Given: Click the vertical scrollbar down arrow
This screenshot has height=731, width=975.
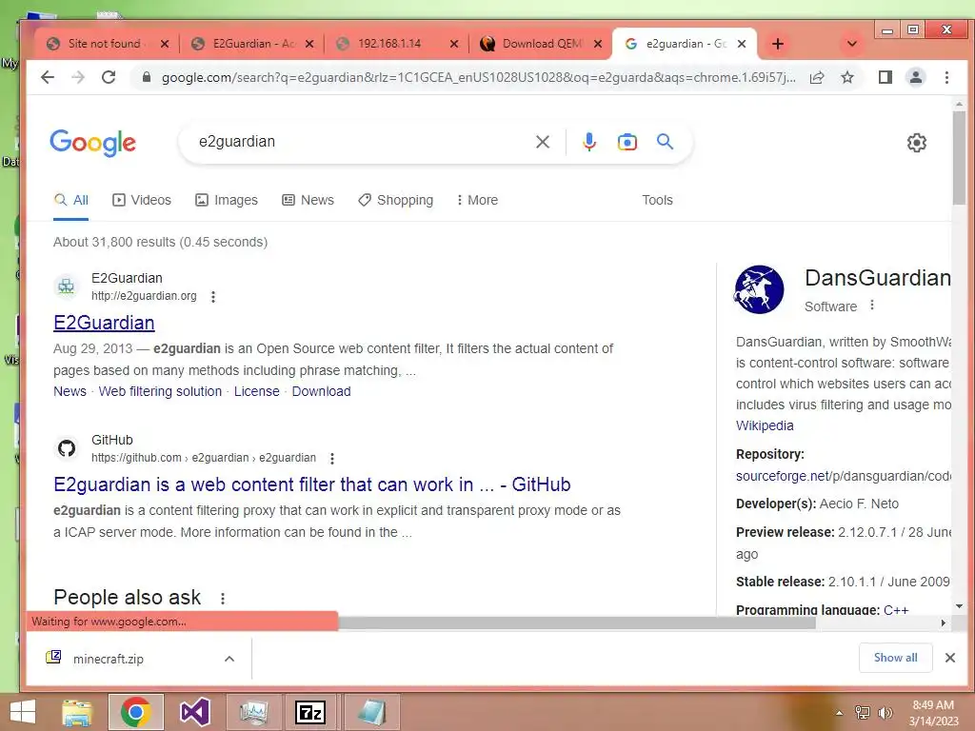Looking at the screenshot, I should (x=959, y=606).
